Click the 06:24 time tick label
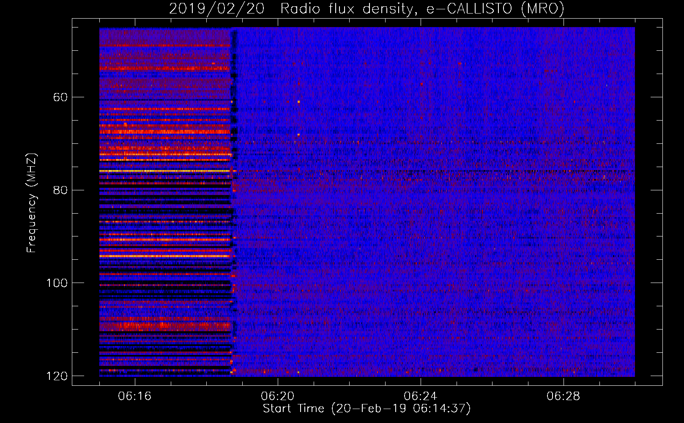Screen dimensions: 684x423 click(x=421, y=396)
